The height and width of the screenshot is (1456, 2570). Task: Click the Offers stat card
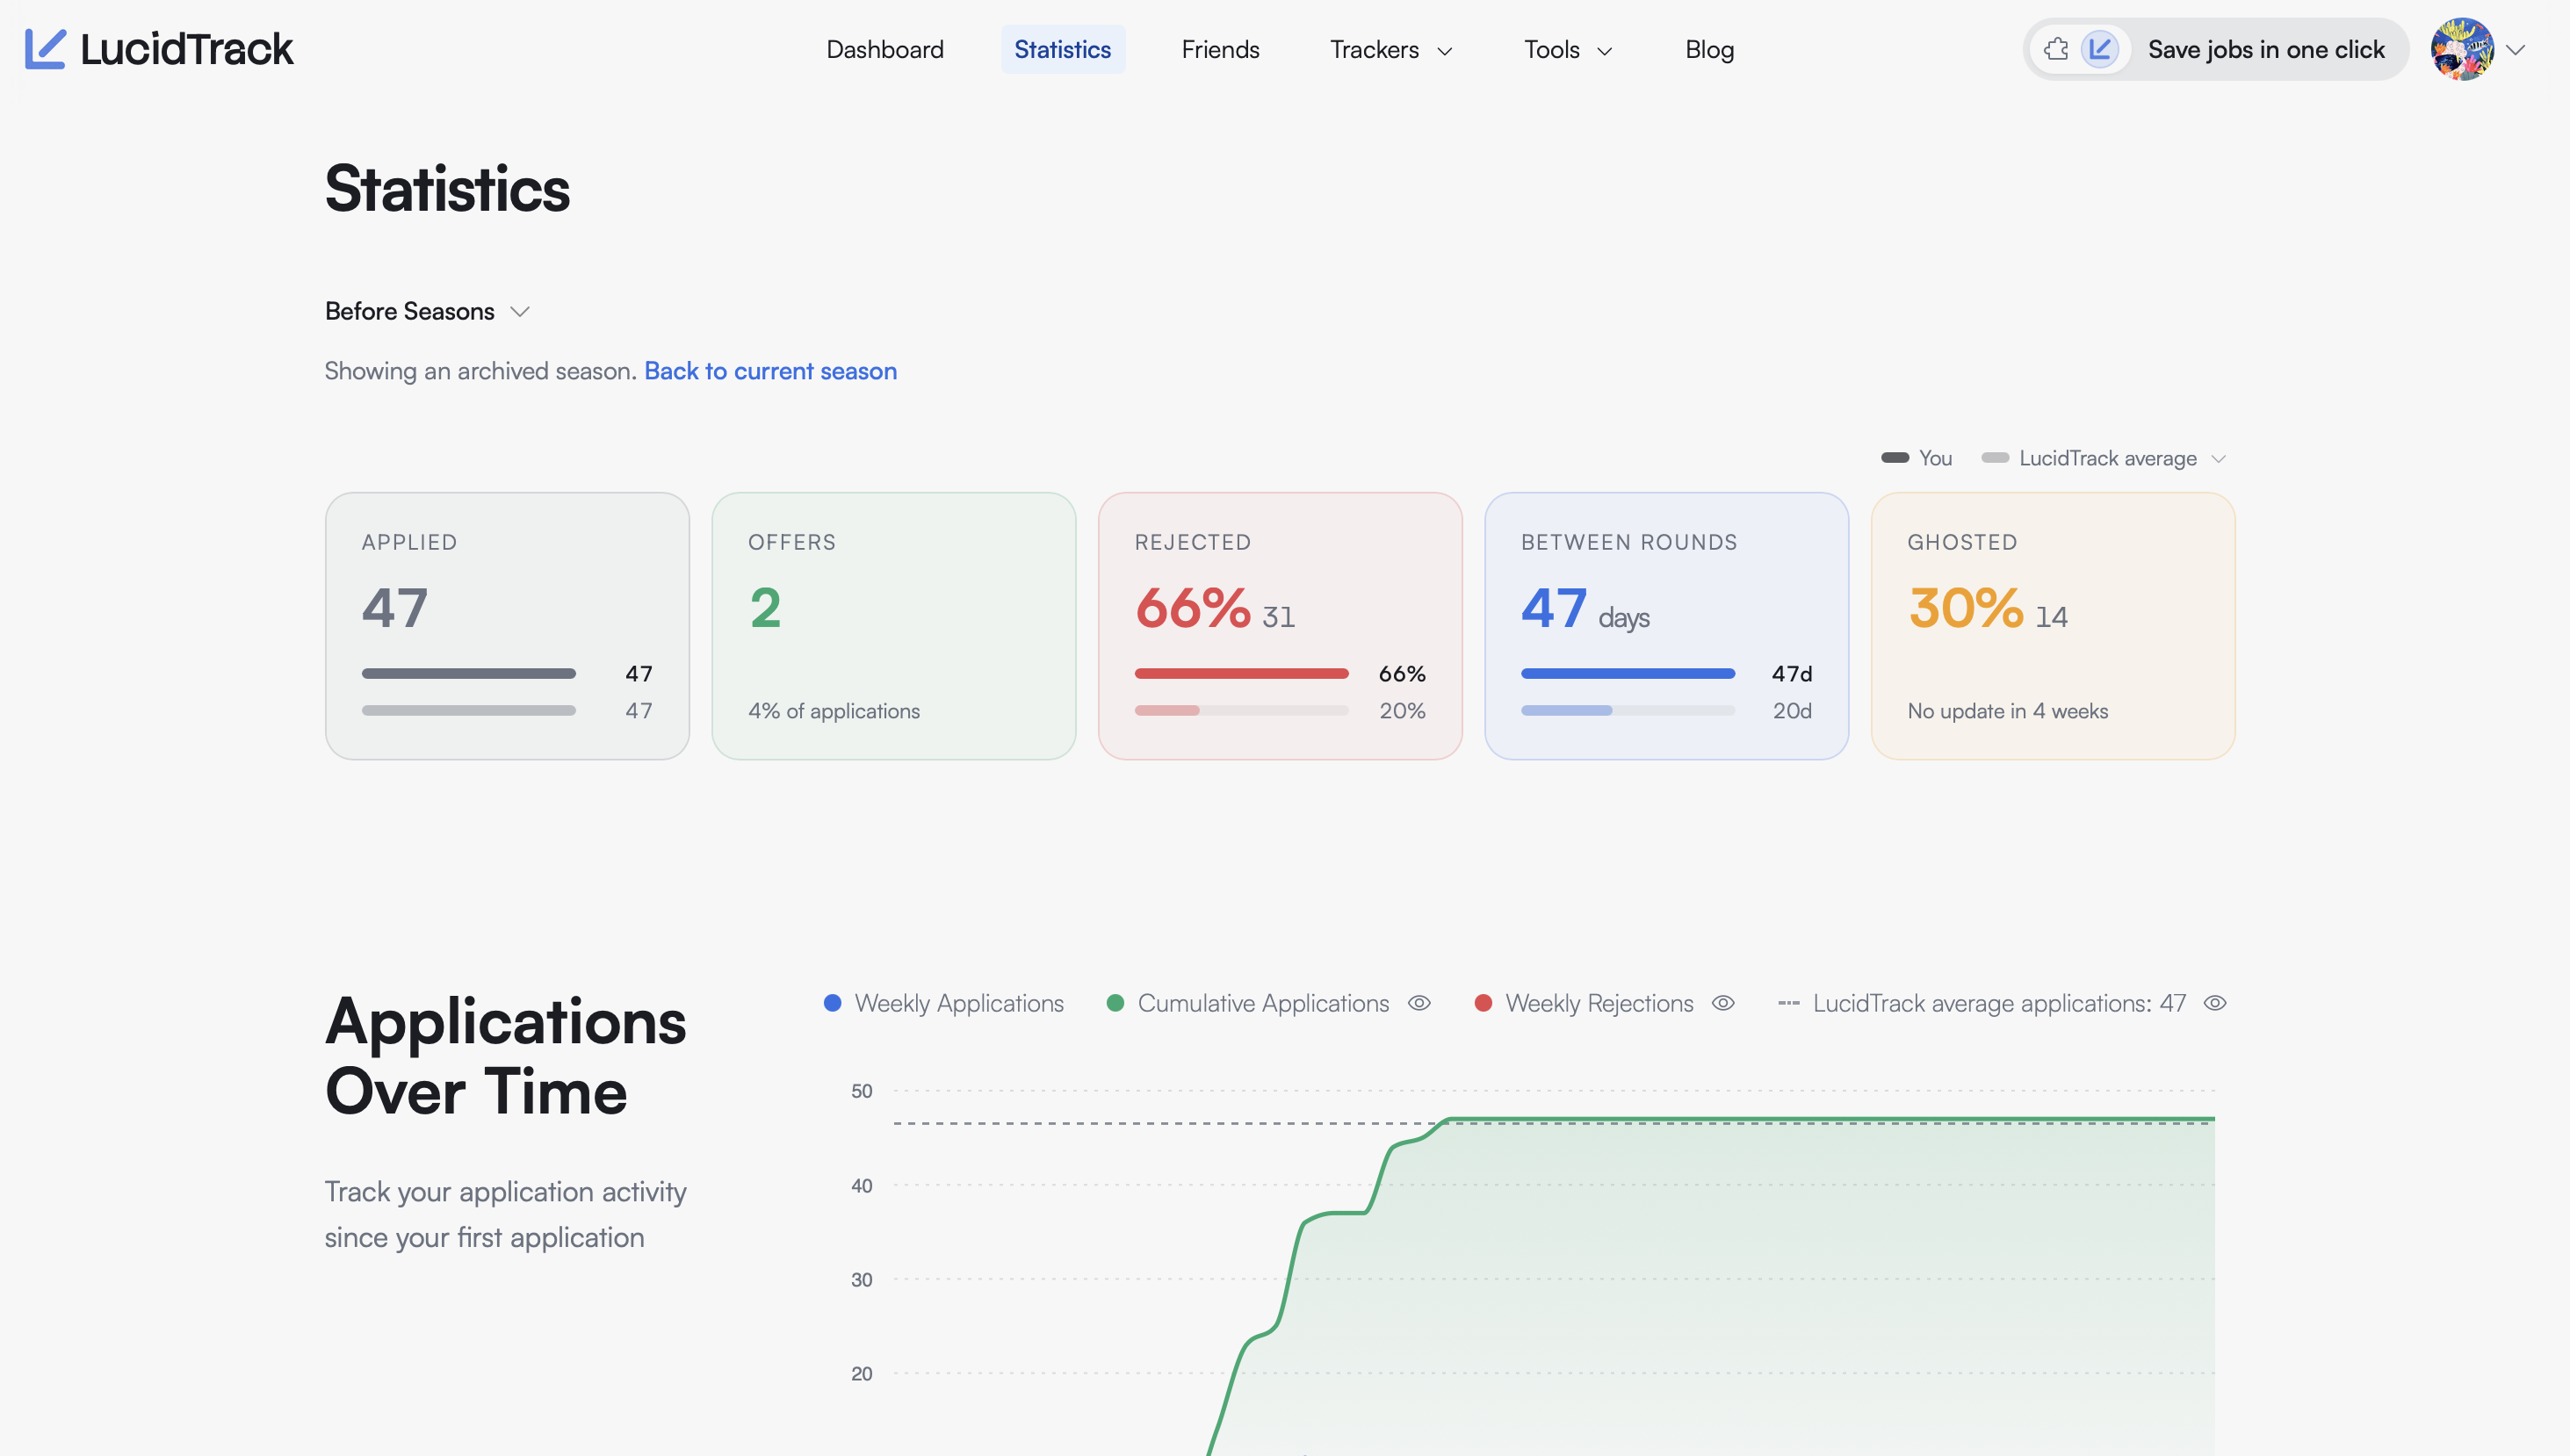[894, 626]
